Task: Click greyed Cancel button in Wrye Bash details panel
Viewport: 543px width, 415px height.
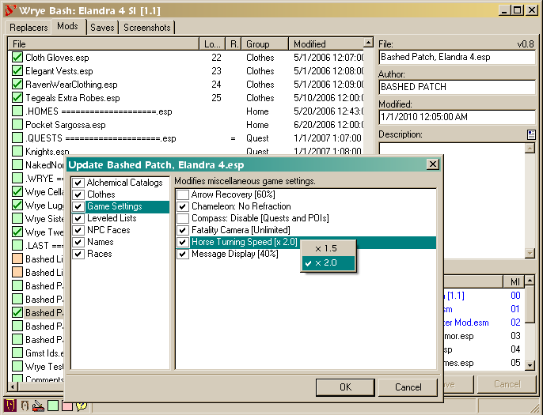Action: coord(507,384)
